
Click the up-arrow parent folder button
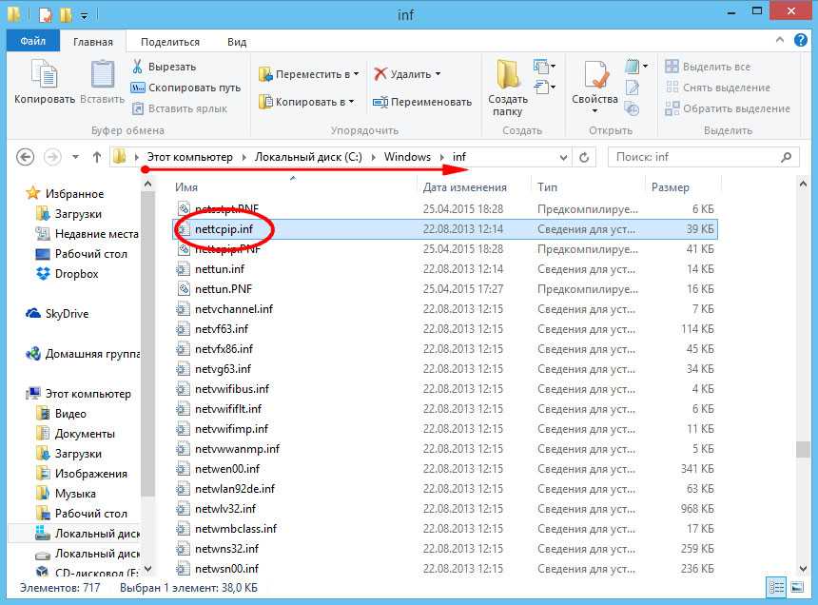pos(97,157)
